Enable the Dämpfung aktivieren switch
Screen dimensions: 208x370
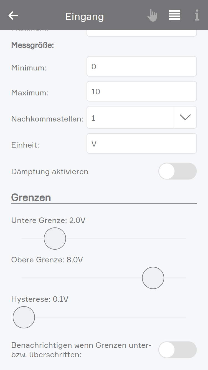pyautogui.click(x=177, y=171)
